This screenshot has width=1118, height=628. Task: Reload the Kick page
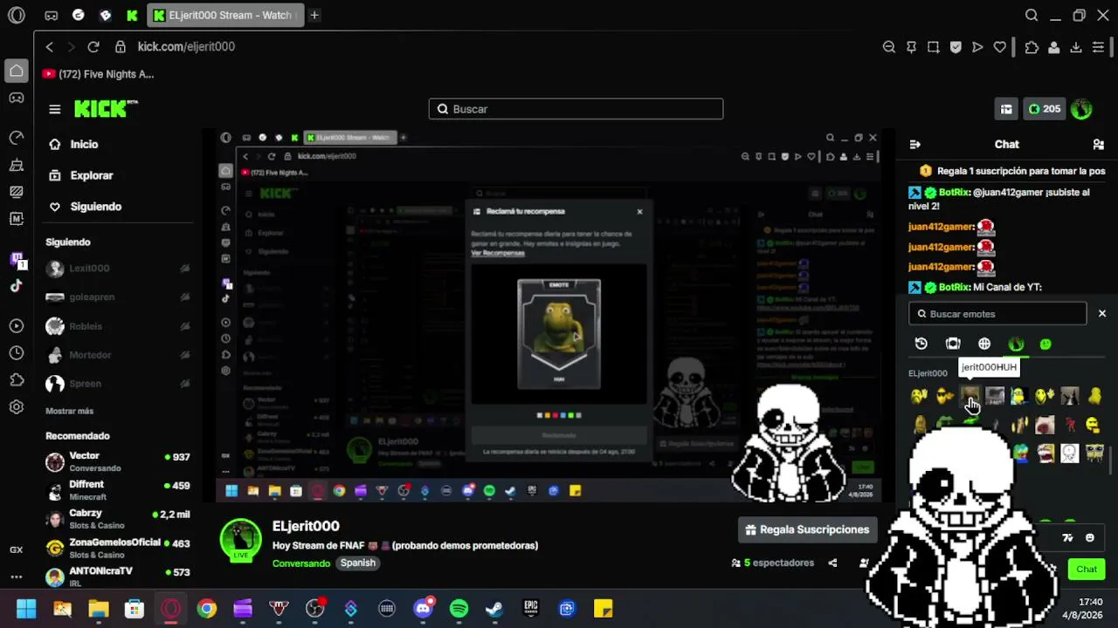point(93,47)
